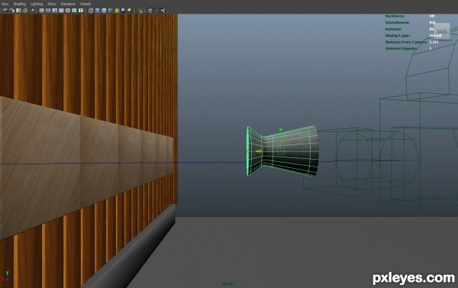Screen dimensions: 458x288
Task: Click the BACK face of view cube
Action: [x=442, y=31]
